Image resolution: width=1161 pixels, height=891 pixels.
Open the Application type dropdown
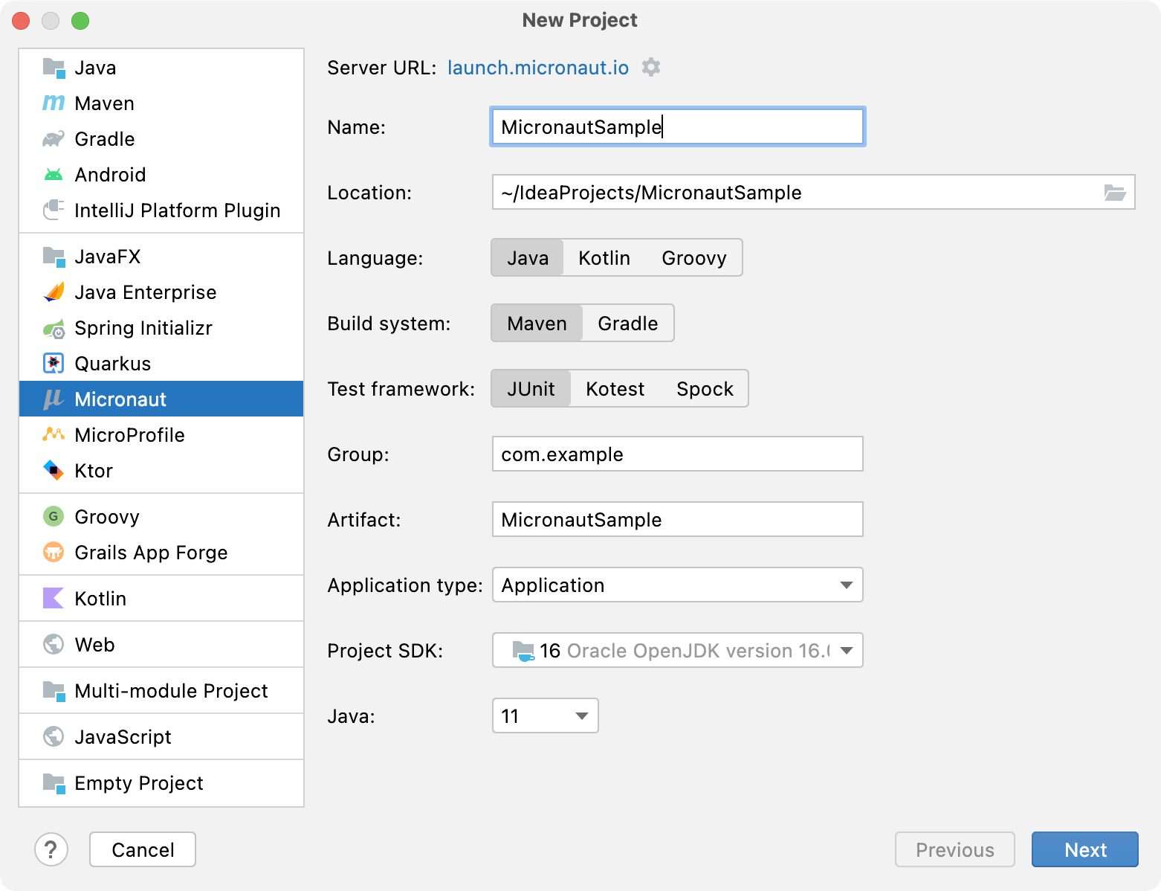pyautogui.click(x=677, y=585)
